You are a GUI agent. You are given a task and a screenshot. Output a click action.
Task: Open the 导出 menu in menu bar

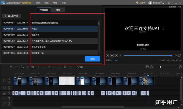[x=55, y=3]
